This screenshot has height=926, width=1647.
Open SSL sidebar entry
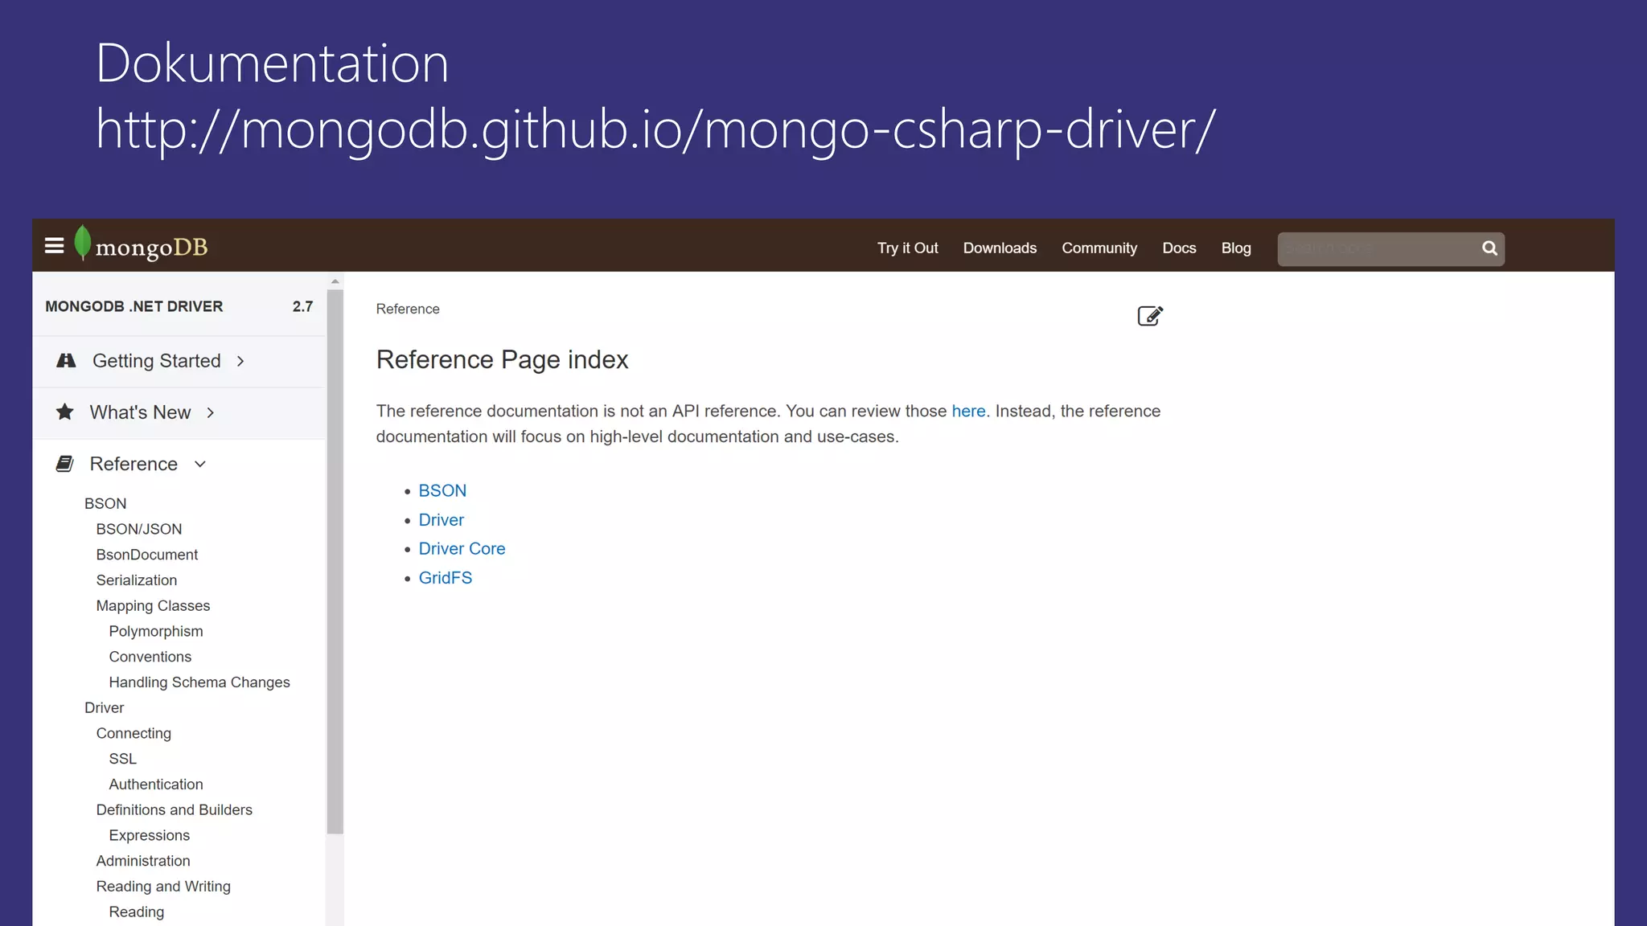(122, 759)
